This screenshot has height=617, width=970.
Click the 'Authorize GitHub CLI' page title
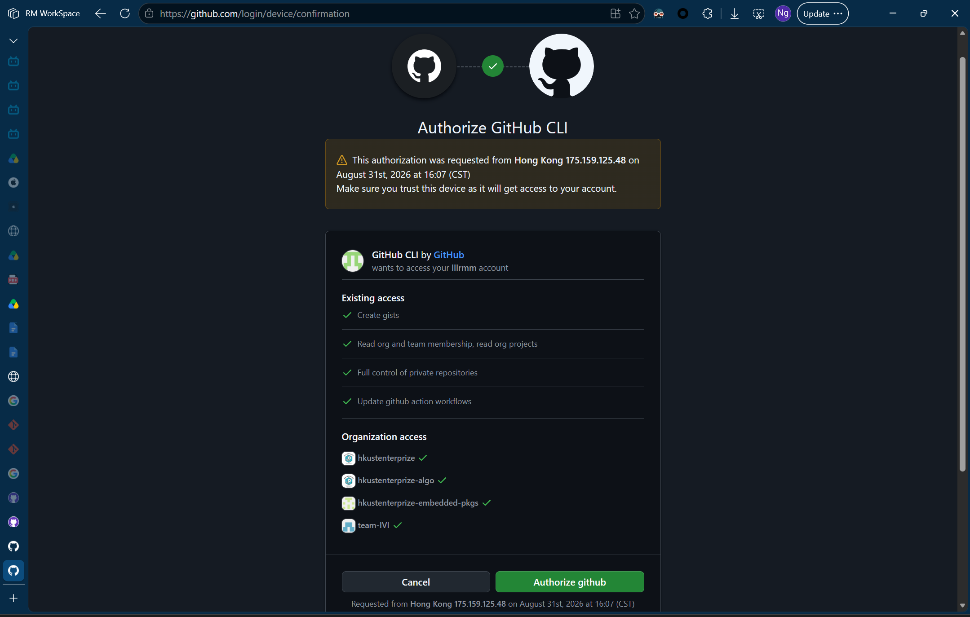click(x=493, y=128)
